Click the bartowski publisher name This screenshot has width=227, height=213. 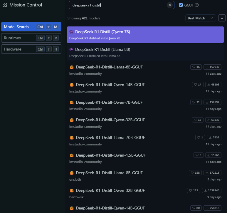[77, 197]
